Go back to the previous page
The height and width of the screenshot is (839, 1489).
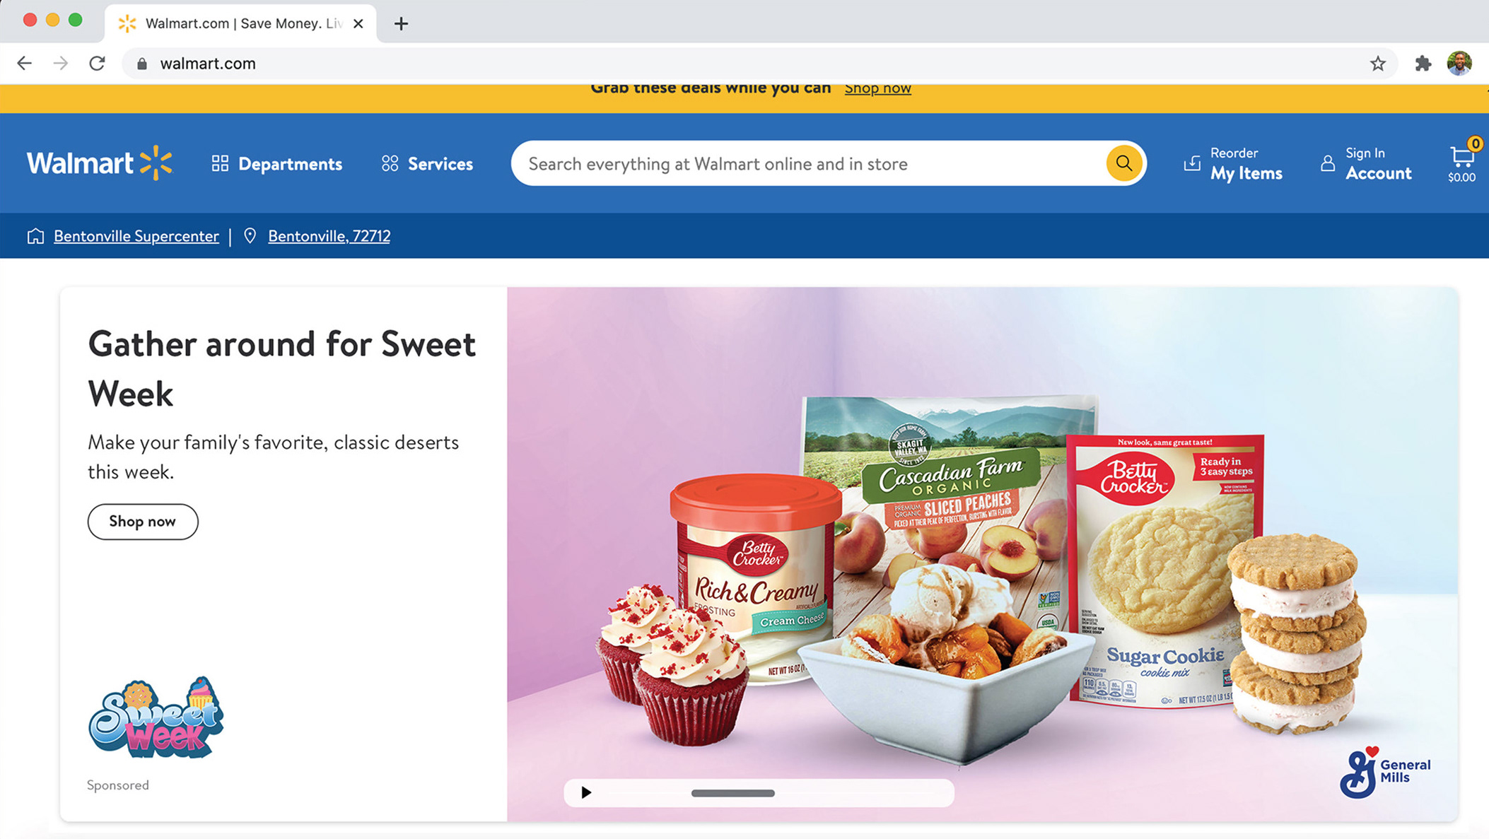[25, 64]
